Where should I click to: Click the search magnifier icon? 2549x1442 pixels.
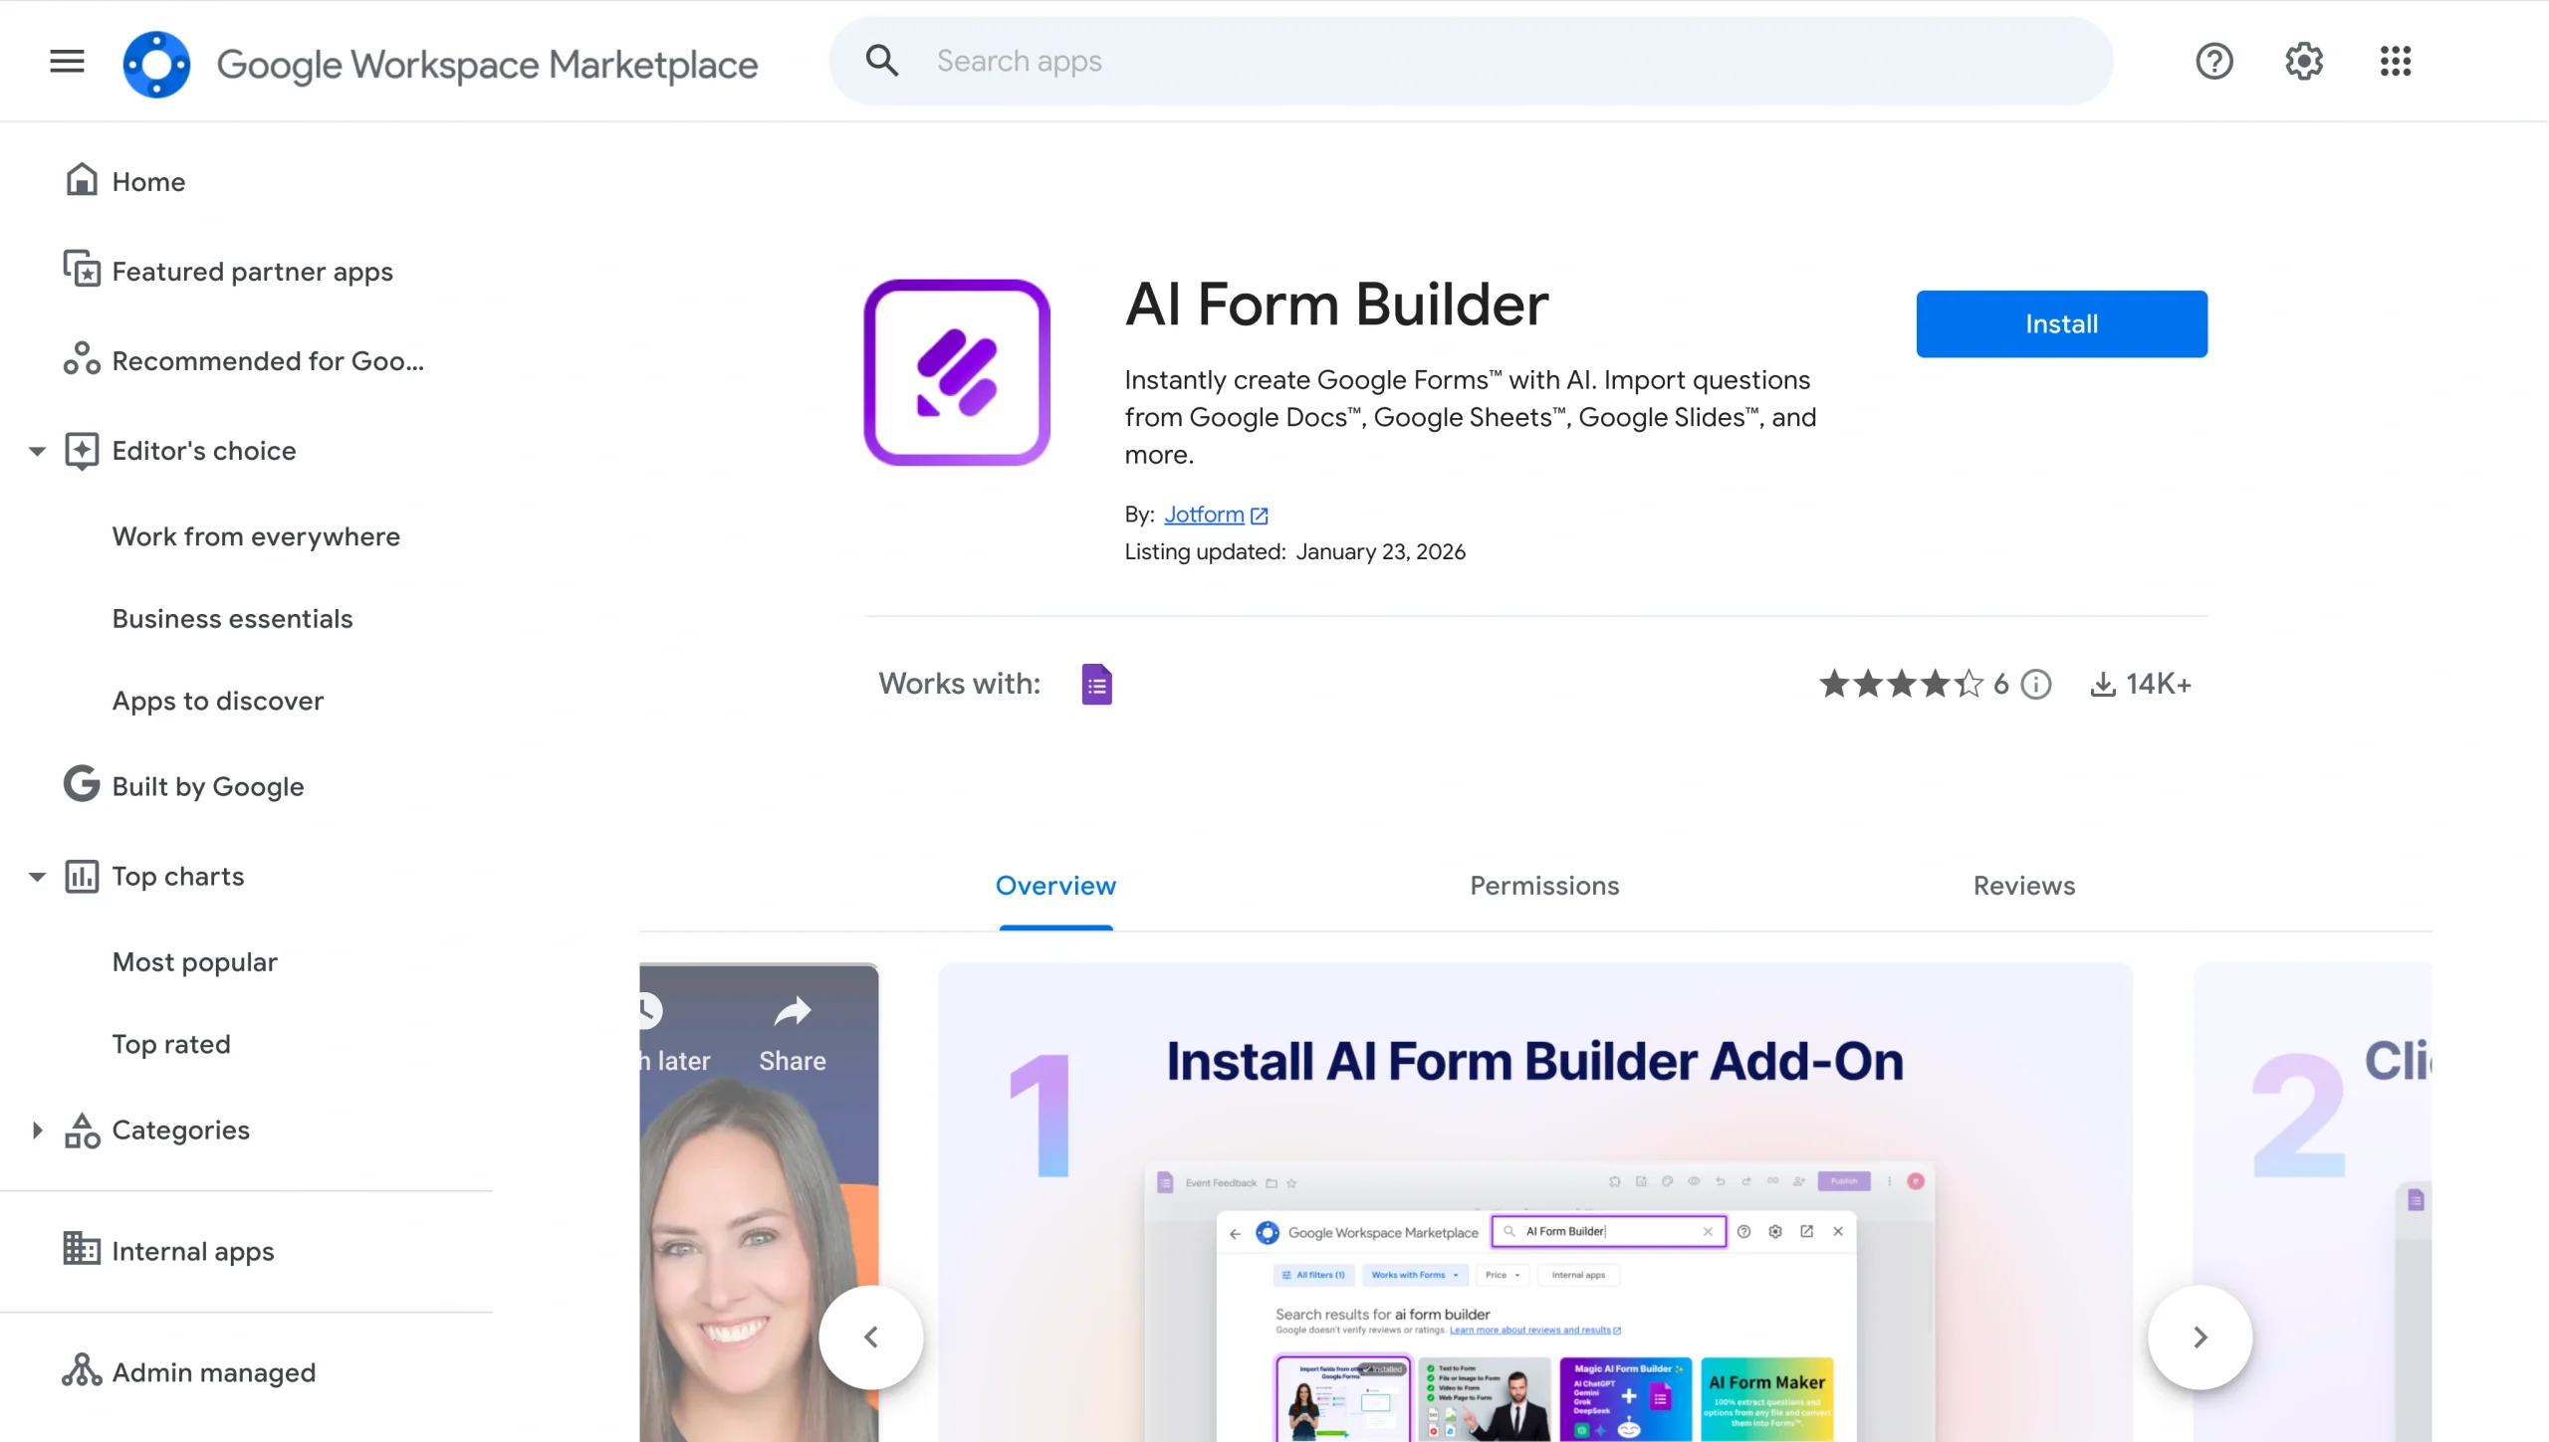click(x=880, y=61)
